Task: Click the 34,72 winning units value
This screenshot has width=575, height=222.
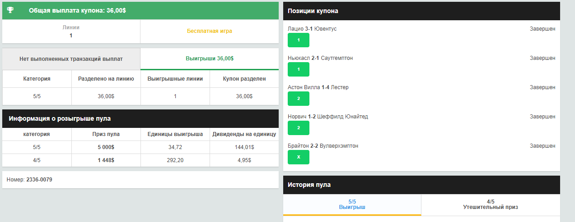Action: (175, 147)
